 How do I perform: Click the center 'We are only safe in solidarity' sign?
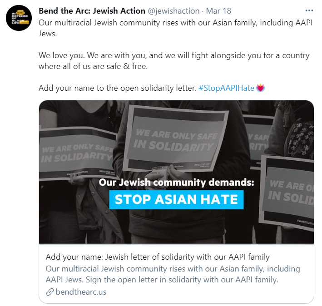coord(176,138)
